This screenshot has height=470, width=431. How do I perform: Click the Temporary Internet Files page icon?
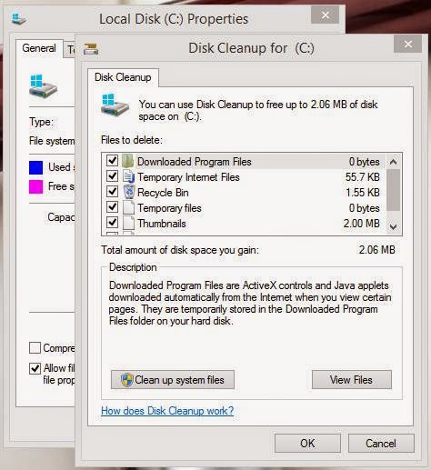pyautogui.click(x=128, y=176)
